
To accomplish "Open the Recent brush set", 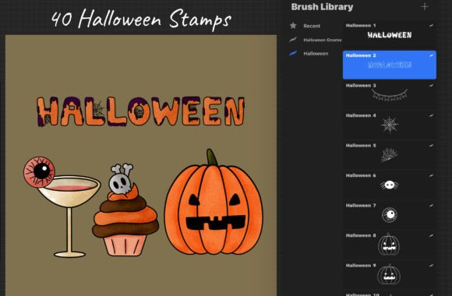I will coord(312,26).
